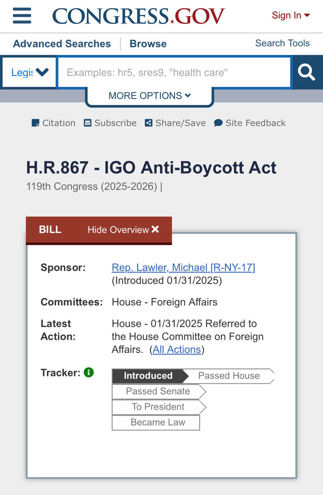Select the BILL tab label
The height and width of the screenshot is (495, 323).
tap(50, 230)
